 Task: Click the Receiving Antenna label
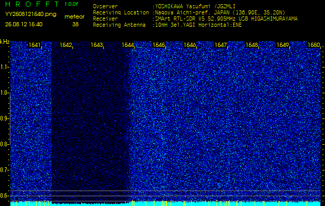pyautogui.click(x=119, y=25)
